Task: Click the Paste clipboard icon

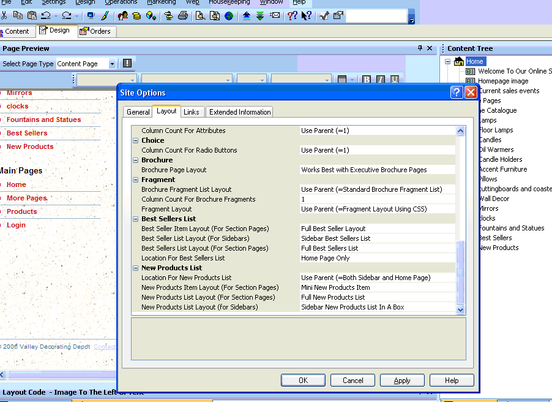Action: point(32,16)
